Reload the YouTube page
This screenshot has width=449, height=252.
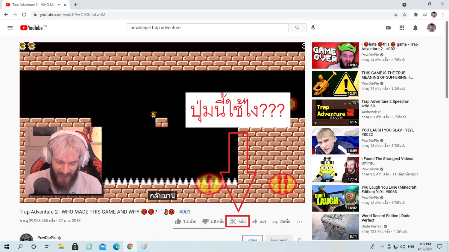[24, 15]
